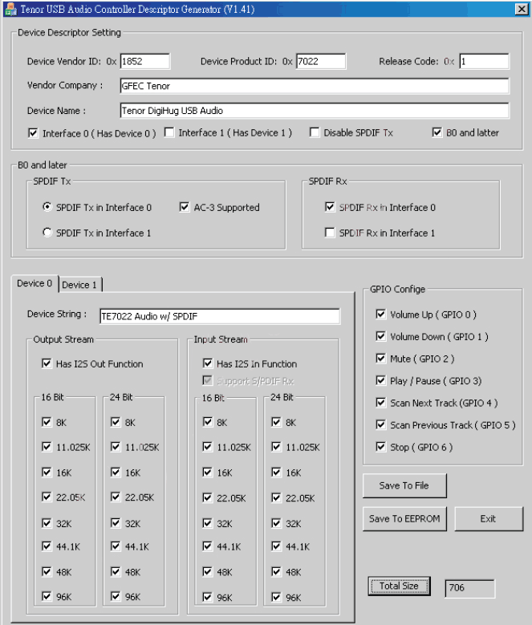Screen dimensions: 532x625
Task: Toggle Play / Pause (GPIO 3) checkbox
Action: [x=380, y=380]
